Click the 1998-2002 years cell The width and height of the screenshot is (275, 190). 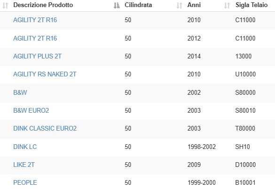[202, 147]
